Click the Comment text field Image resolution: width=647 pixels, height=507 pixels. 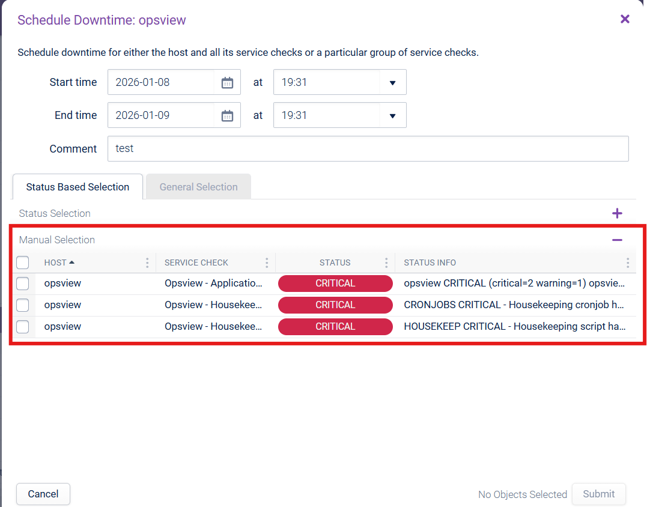[368, 148]
